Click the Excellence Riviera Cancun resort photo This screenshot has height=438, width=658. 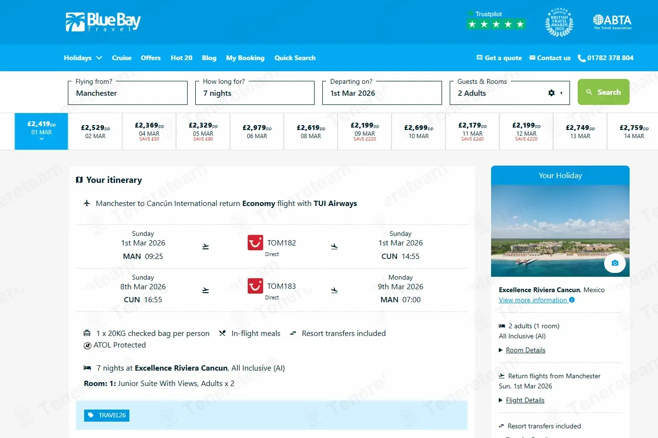[x=560, y=231]
